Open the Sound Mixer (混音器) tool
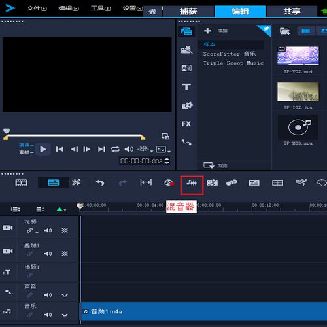The height and width of the screenshot is (327, 327). click(x=192, y=183)
